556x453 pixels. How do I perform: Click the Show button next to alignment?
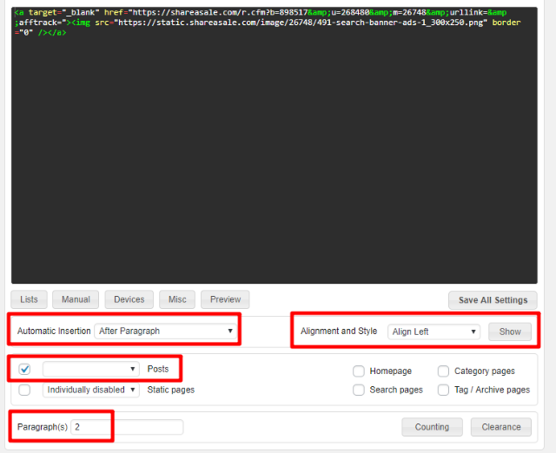click(510, 332)
